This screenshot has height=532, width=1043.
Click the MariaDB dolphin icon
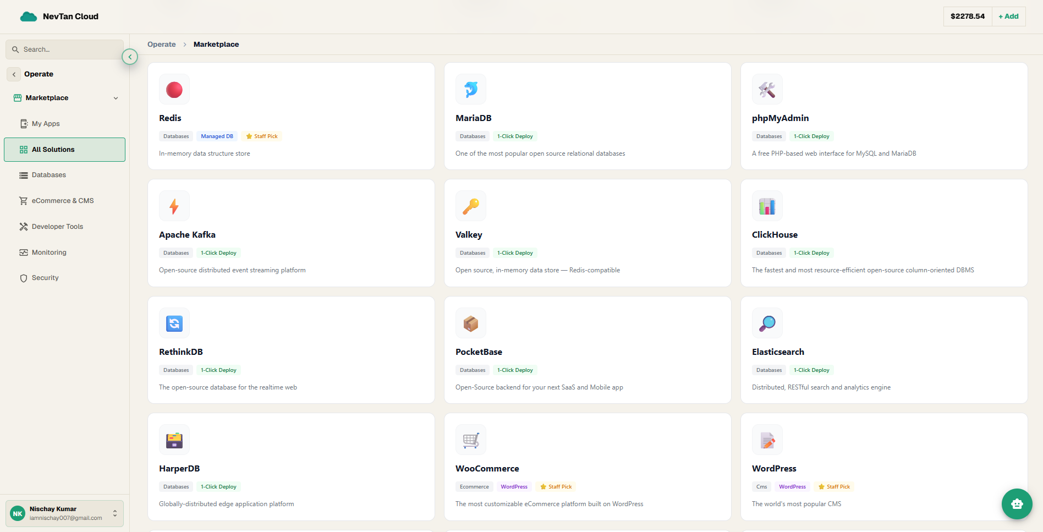(x=471, y=89)
